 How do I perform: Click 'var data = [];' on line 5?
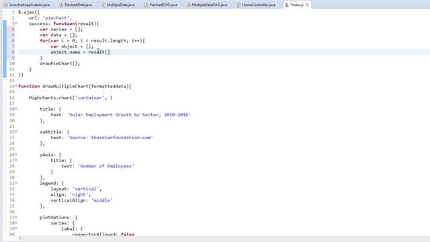[58, 35]
